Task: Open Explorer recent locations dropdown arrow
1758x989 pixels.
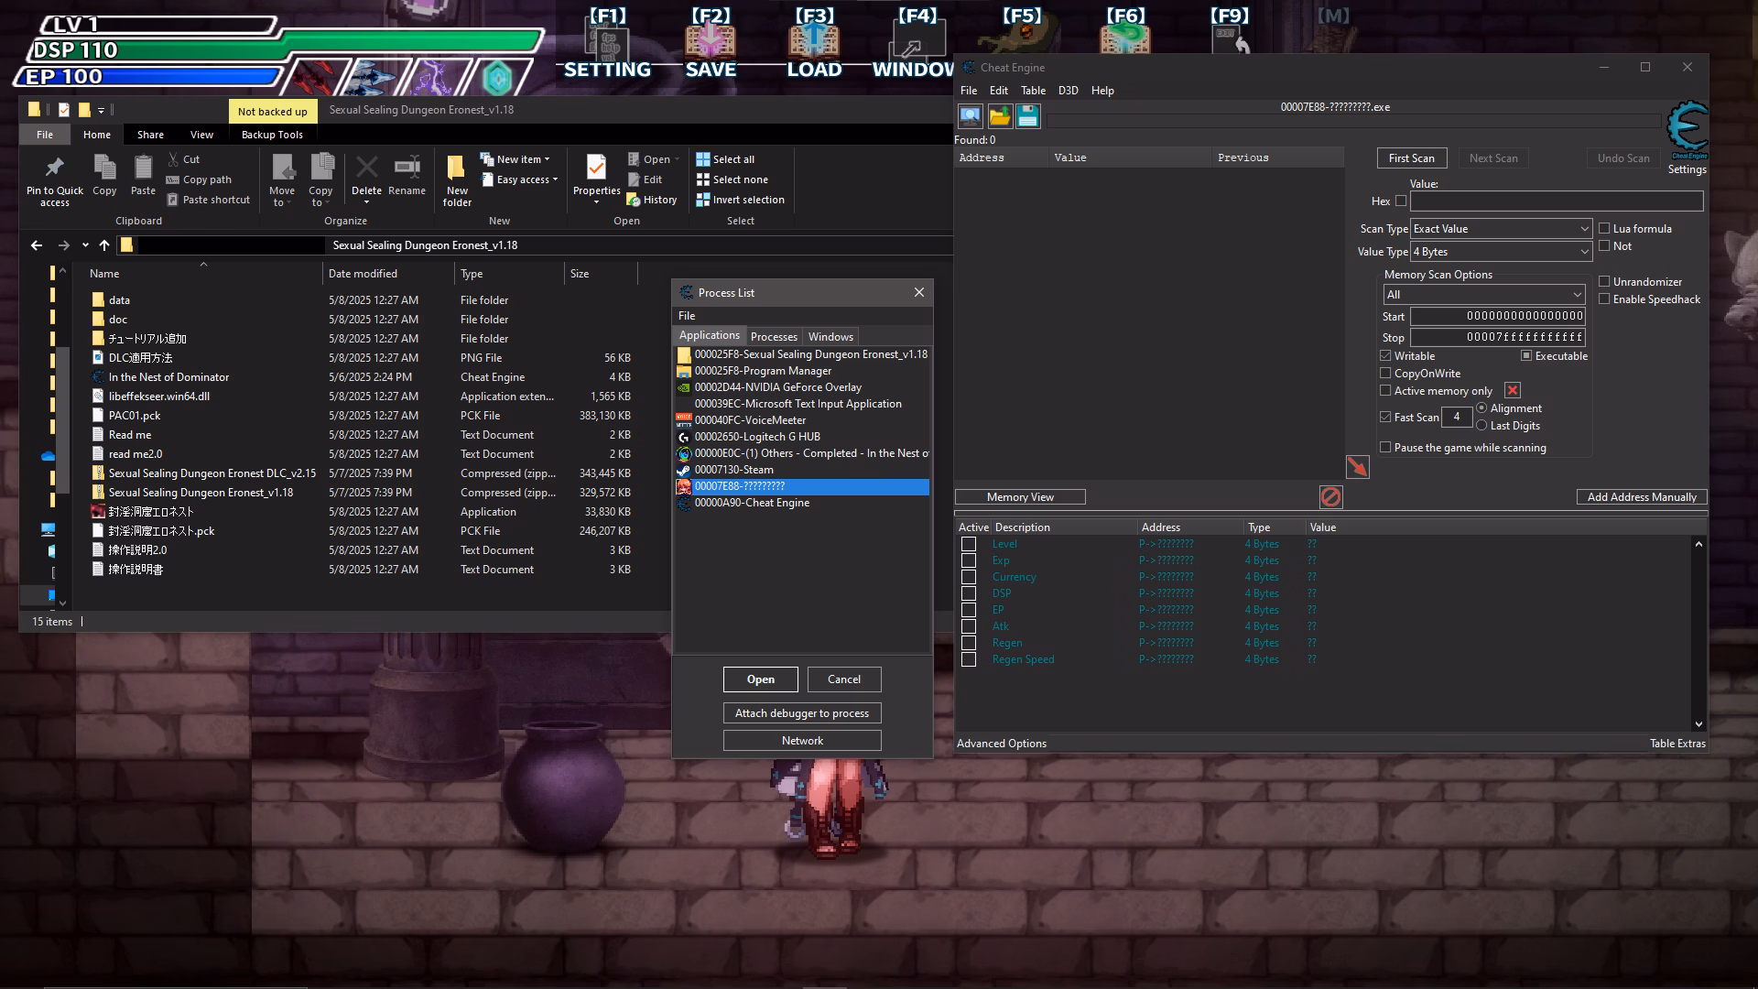Action: click(x=85, y=245)
